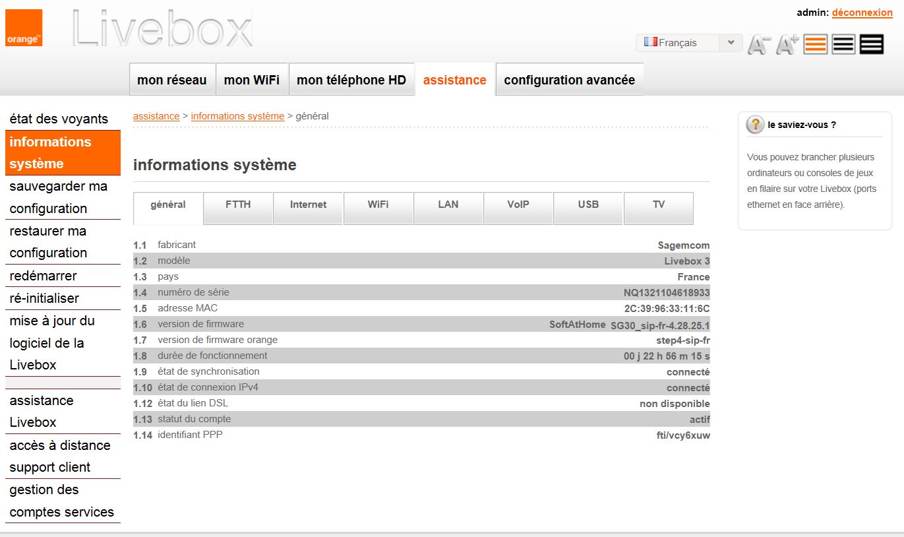The image size is (904, 537).
Task: Click the French flag icon
Action: [651, 42]
